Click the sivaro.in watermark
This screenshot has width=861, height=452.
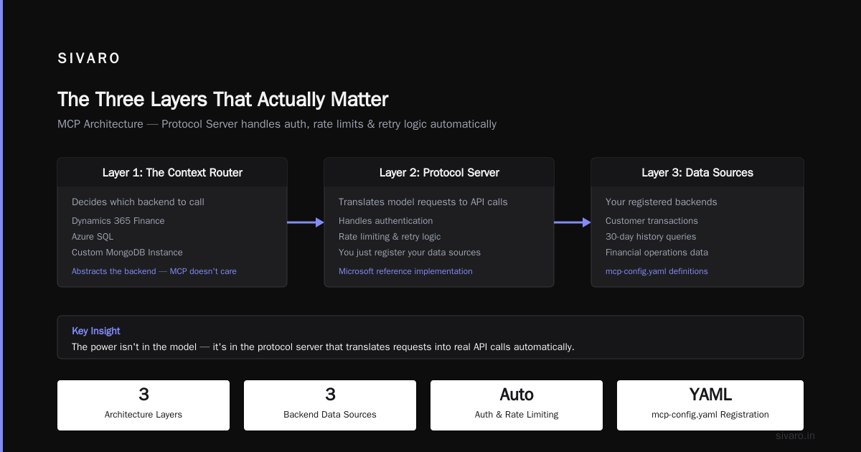(x=795, y=435)
